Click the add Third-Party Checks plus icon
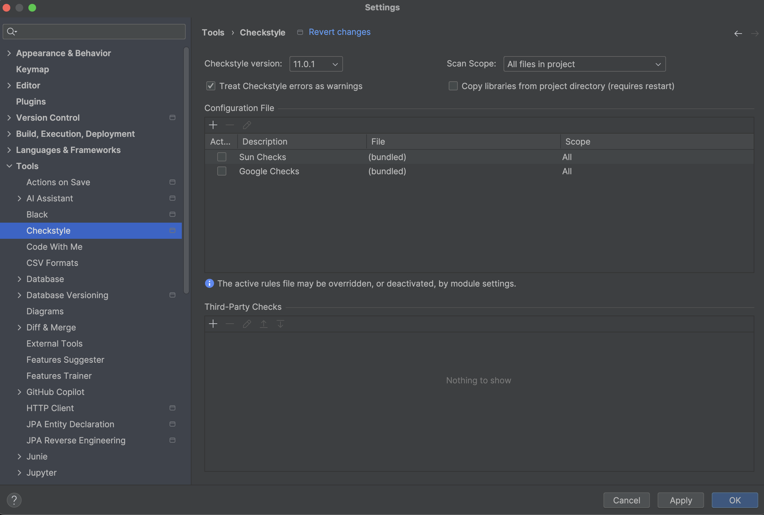Screen dimensions: 764x515 click(213, 324)
